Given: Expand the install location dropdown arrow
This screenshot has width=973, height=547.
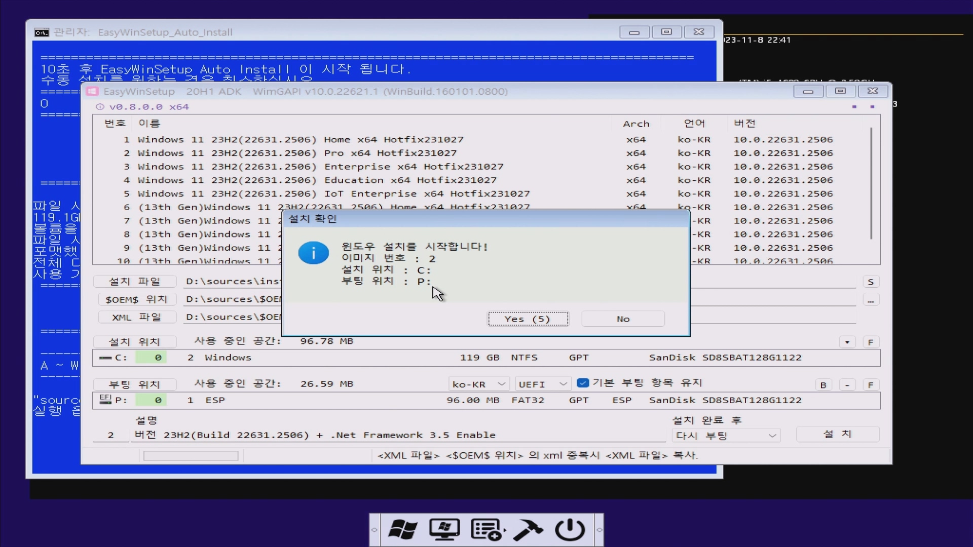Looking at the screenshot, I should pyautogui.click(x=847, y=342).
